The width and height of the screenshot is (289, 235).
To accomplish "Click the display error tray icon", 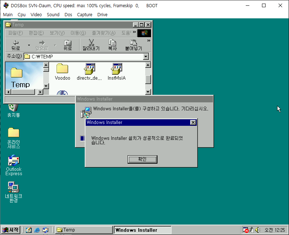I will coord(245,230).
